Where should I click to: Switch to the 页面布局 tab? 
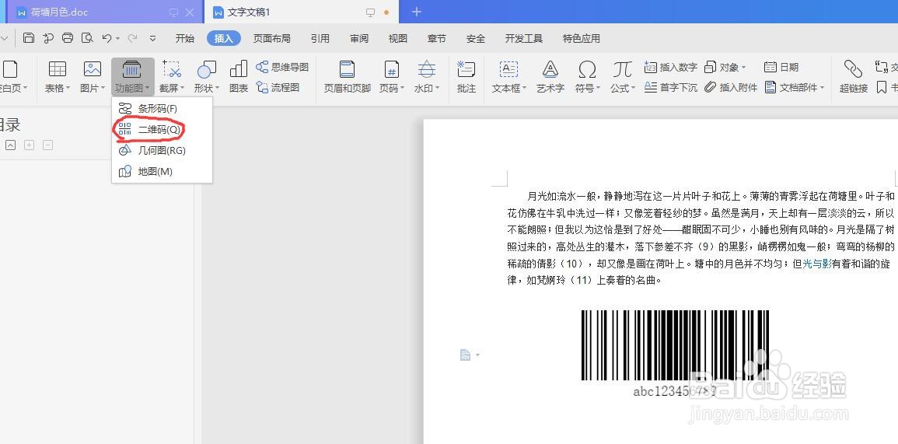pos(272,38)
